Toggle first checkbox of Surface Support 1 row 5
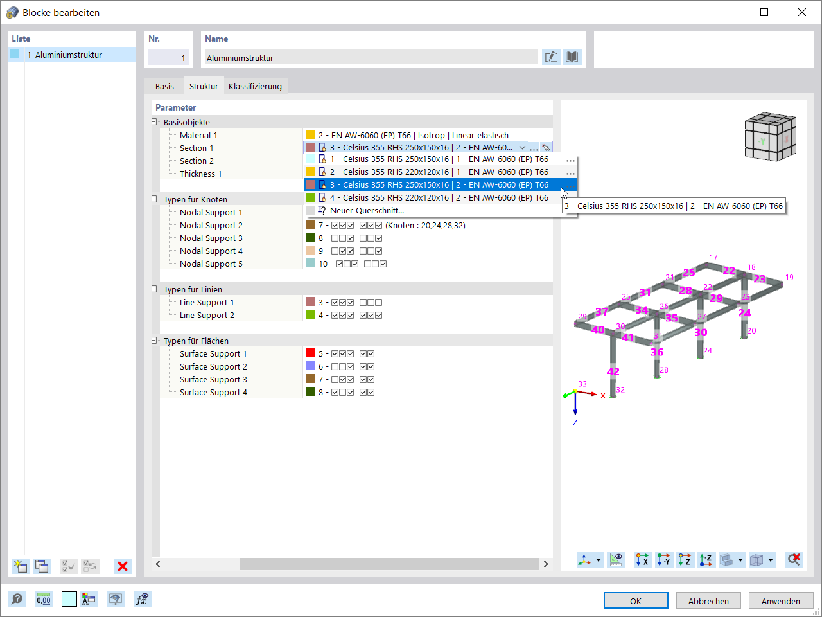The height and width of the screenshot is (617, 822). click(335, 354)
